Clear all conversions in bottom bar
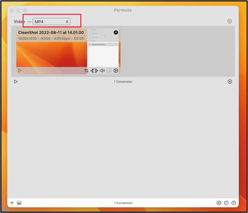 (219, 203)
